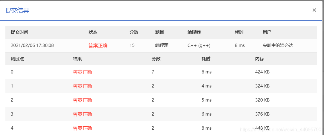Click the 状态 column header

[93, 32]
